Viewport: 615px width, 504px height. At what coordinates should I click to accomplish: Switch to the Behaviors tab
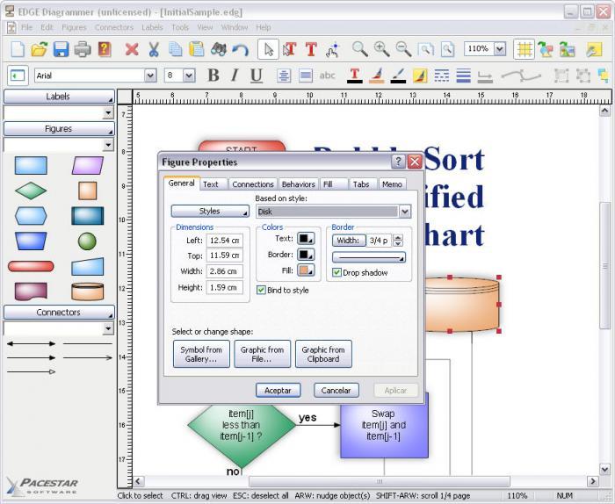click(x=298, y=184)
